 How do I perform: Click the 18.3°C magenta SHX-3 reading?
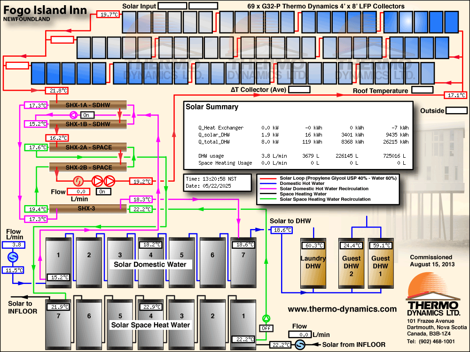coord(141,199)
